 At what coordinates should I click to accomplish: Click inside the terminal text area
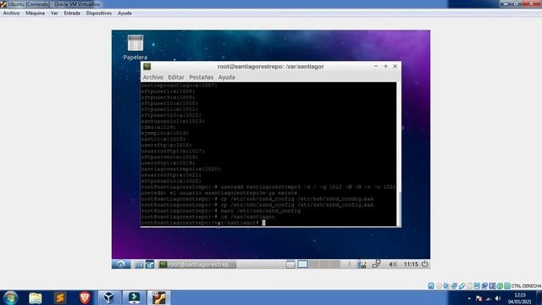coord(268,154)
